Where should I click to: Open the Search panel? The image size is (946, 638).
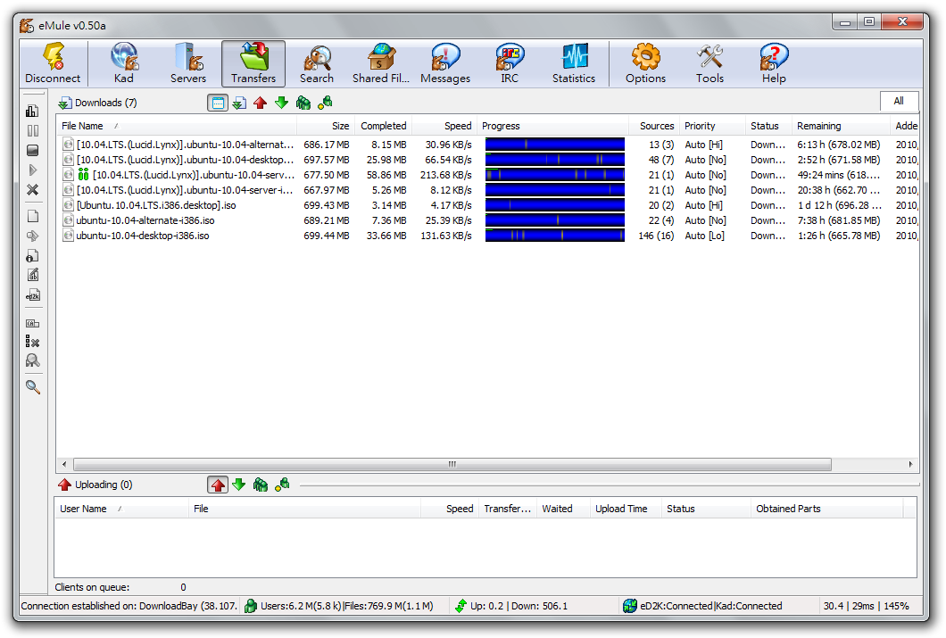pyautogui.click(x=316, y=62)
